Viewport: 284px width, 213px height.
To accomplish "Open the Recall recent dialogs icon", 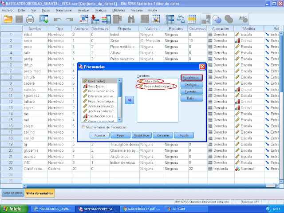I will (44, 19).
